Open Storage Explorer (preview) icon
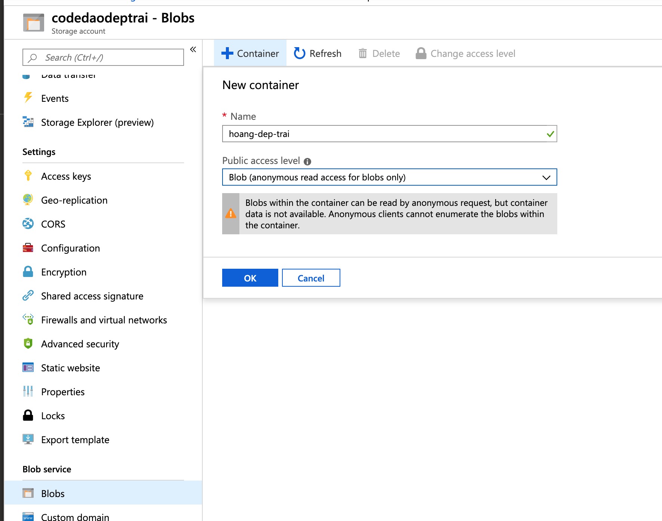 point(28,122)
